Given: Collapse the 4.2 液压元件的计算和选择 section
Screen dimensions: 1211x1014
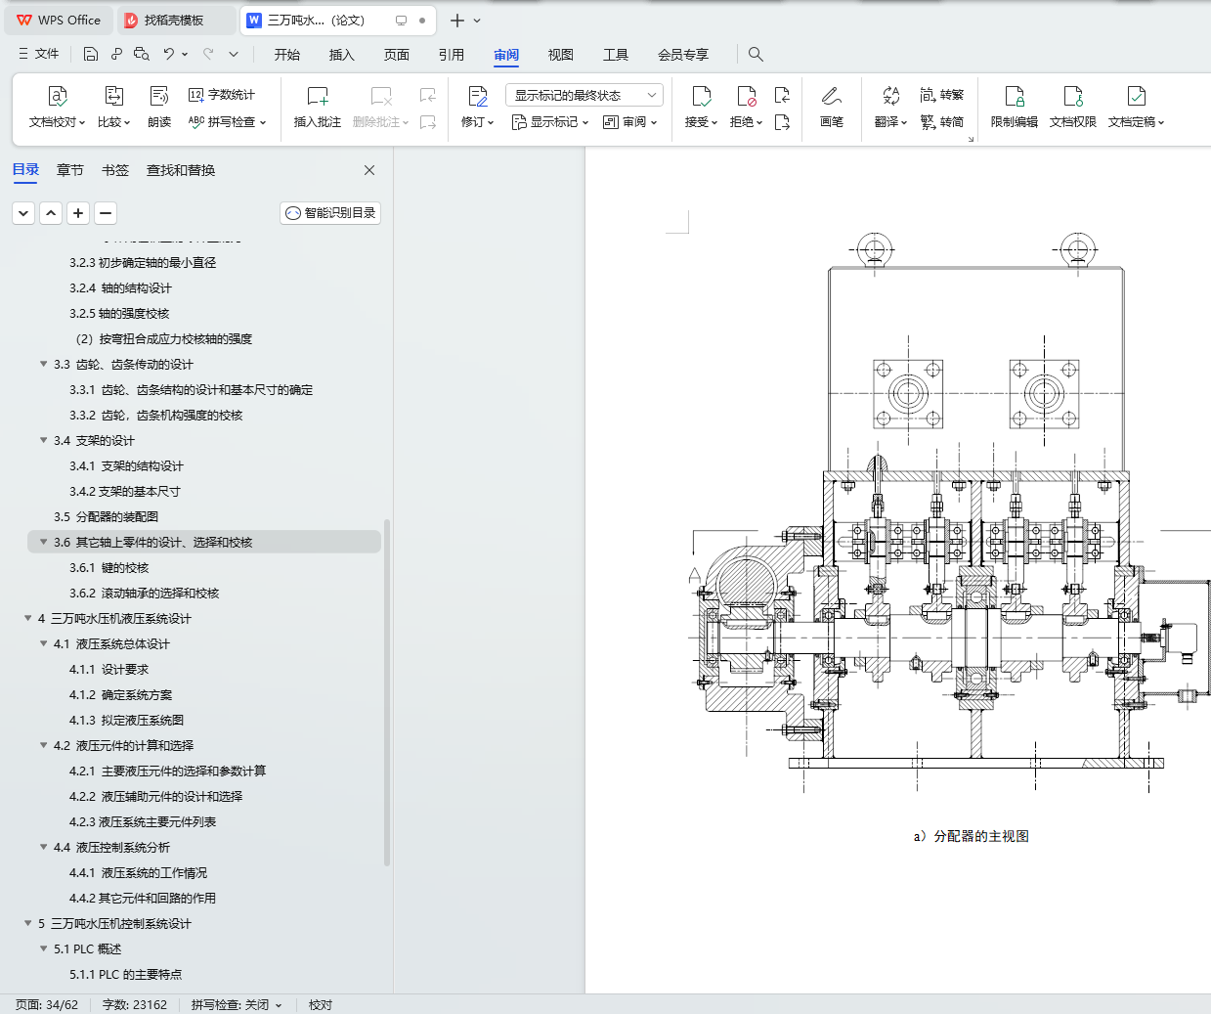Looking at the screenshot, I should 43,745.
